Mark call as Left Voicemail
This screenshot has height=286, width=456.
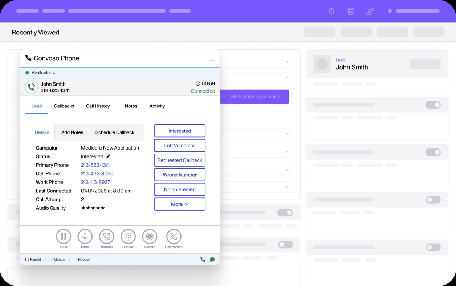pyautogui.click(x=180, y=146)
